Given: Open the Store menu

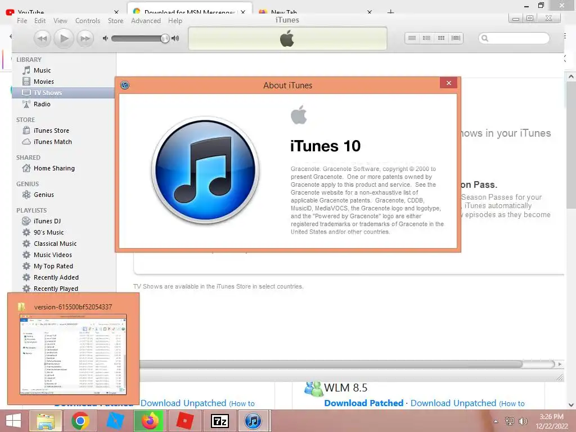Looking at the screenshot, I should pos(115,21).
